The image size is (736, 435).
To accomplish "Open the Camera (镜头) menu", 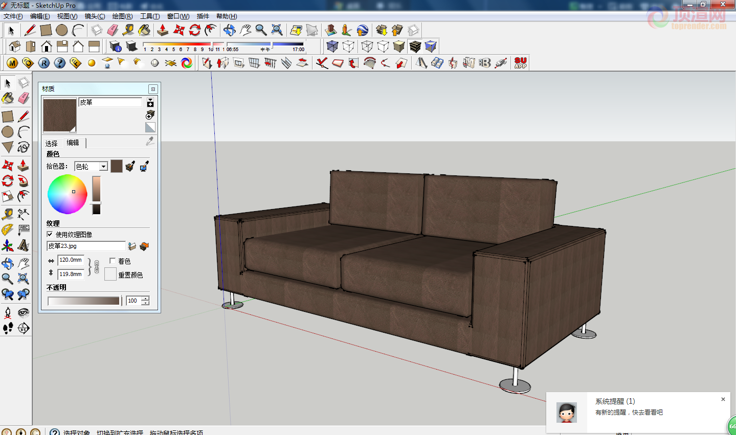I will pyautogui.click(x=95, y=16).
